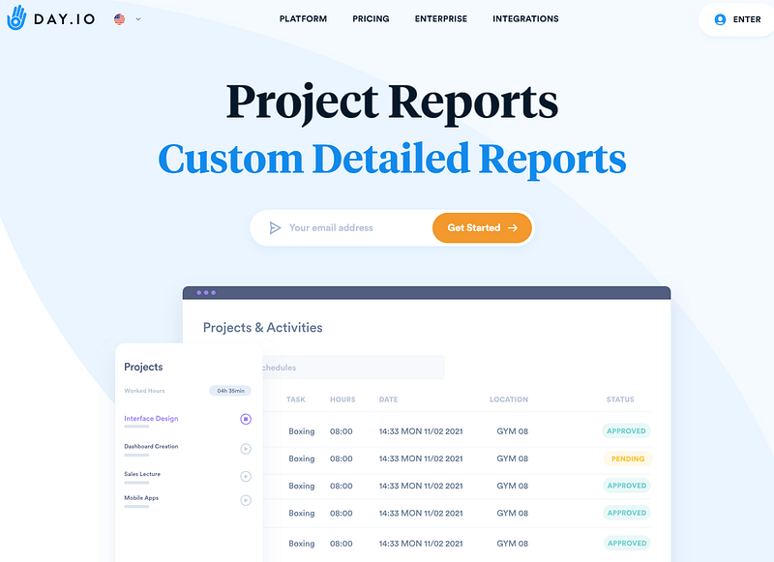Click the three purple window dots
Screen dimensions: 774x562
(x=206, y=292)
